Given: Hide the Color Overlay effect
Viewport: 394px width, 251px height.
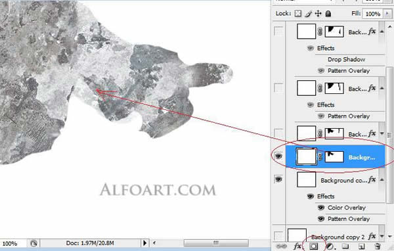Looking at the screenshot, I should tap(320, 208).
